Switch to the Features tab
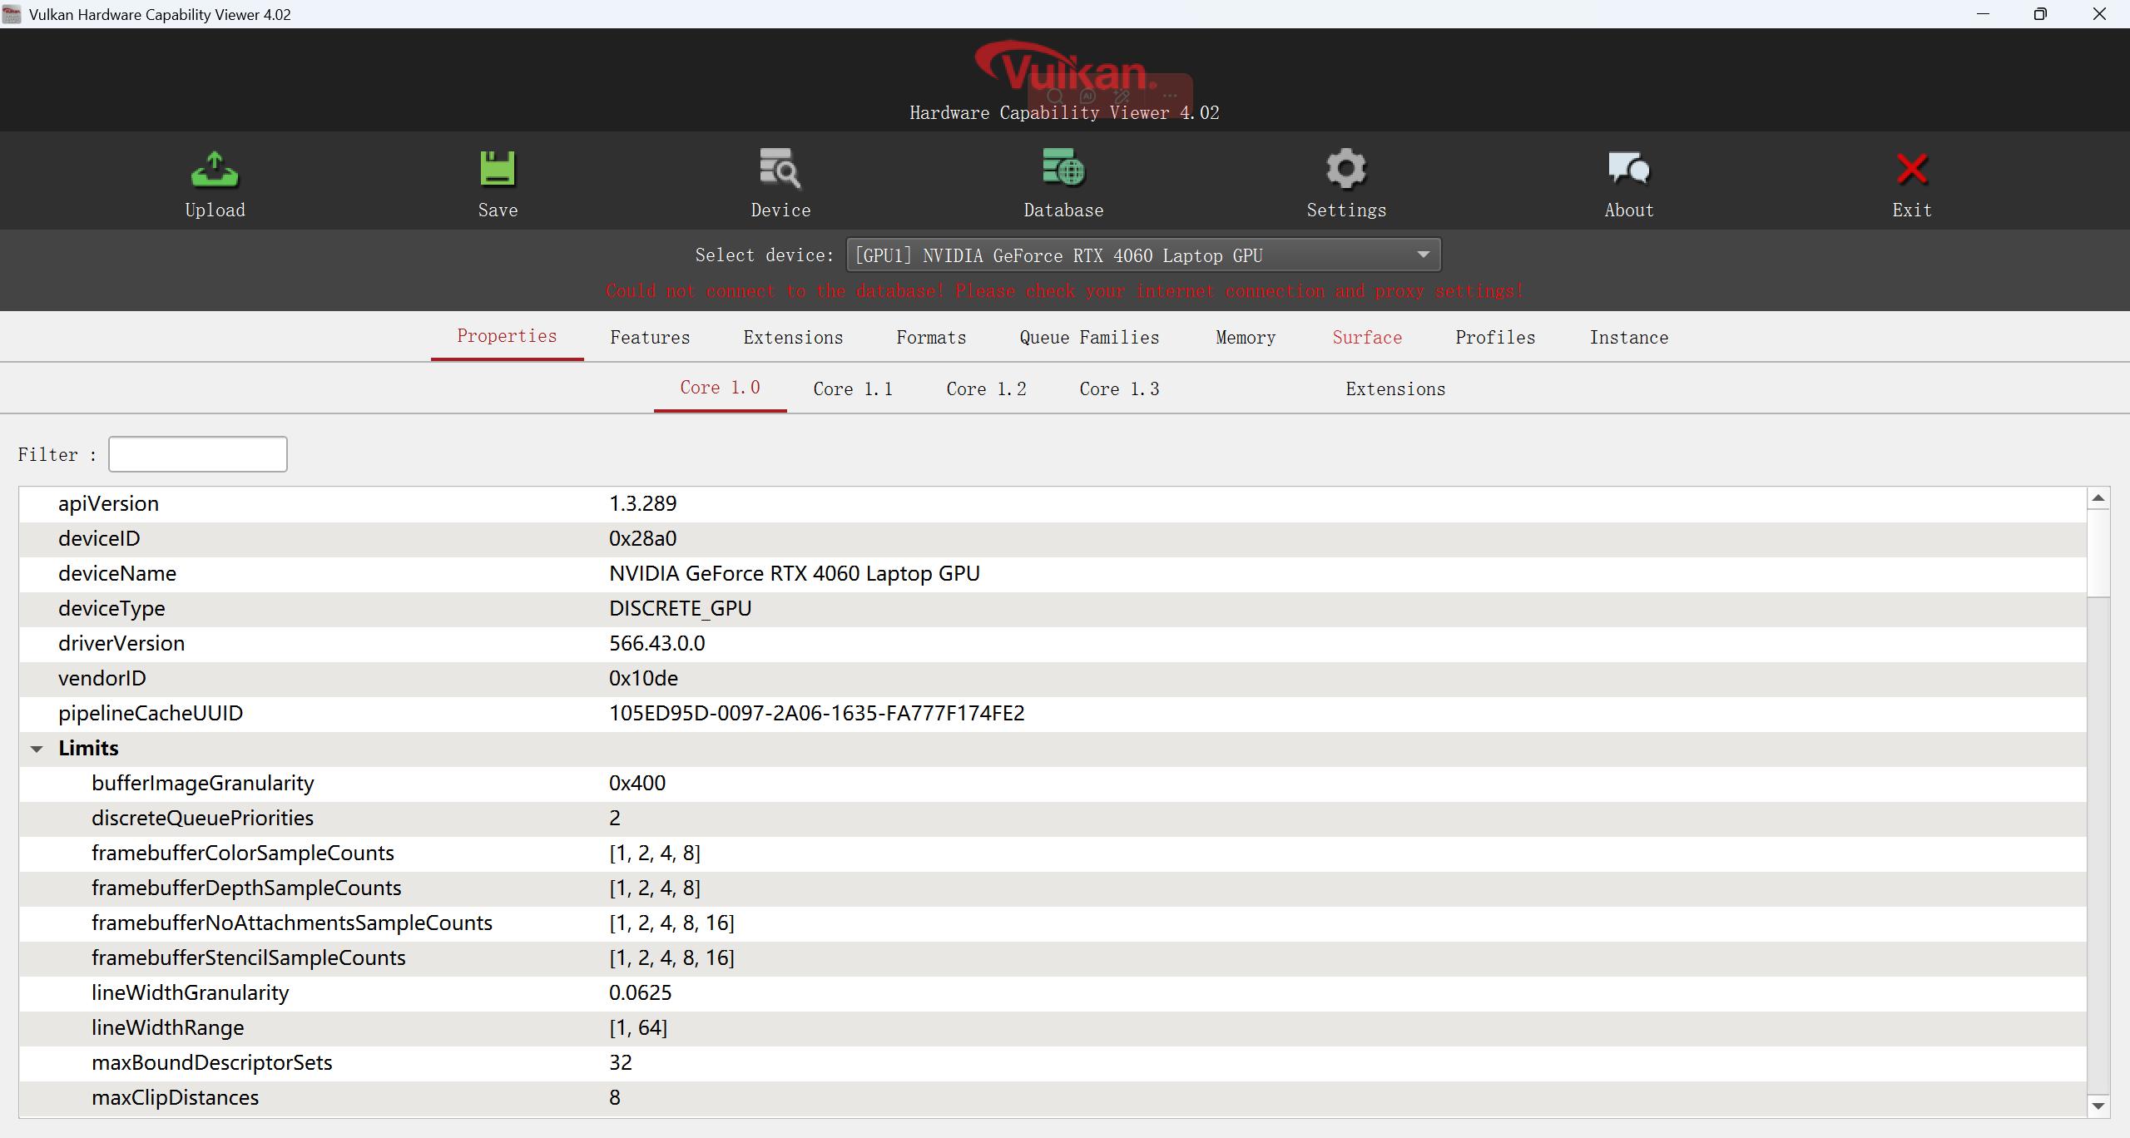2130x1138 pixels. [x=650, y=338]
